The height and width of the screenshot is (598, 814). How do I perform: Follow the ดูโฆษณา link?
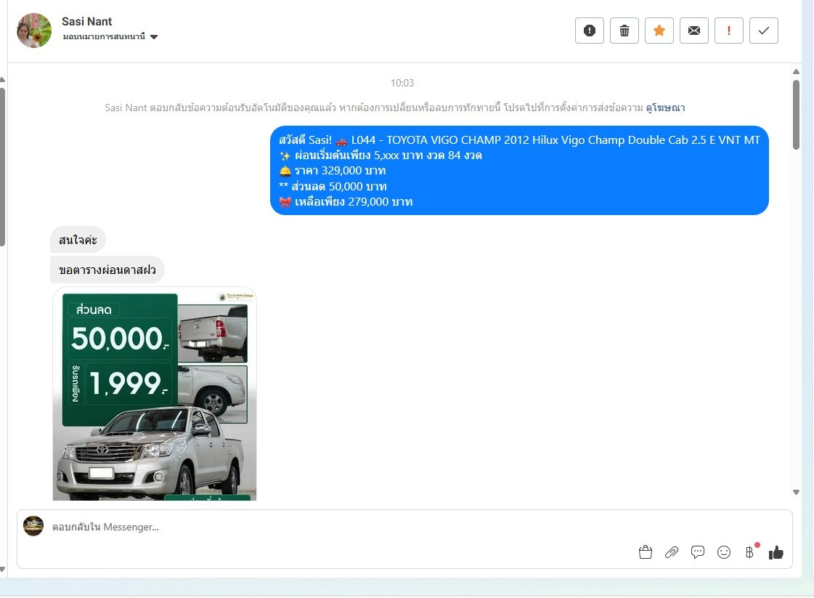pyautogui.click(x=665, y=108)
